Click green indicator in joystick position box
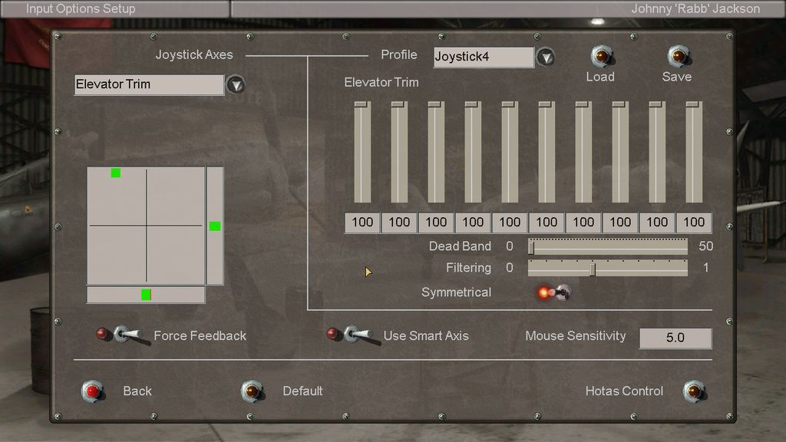The width and height of the screenshot is (786, 442). (x=116, y=173)
